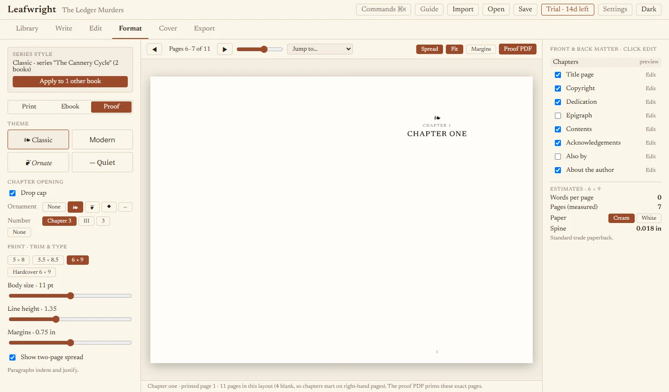Edit the About the author page

(651, 170)
